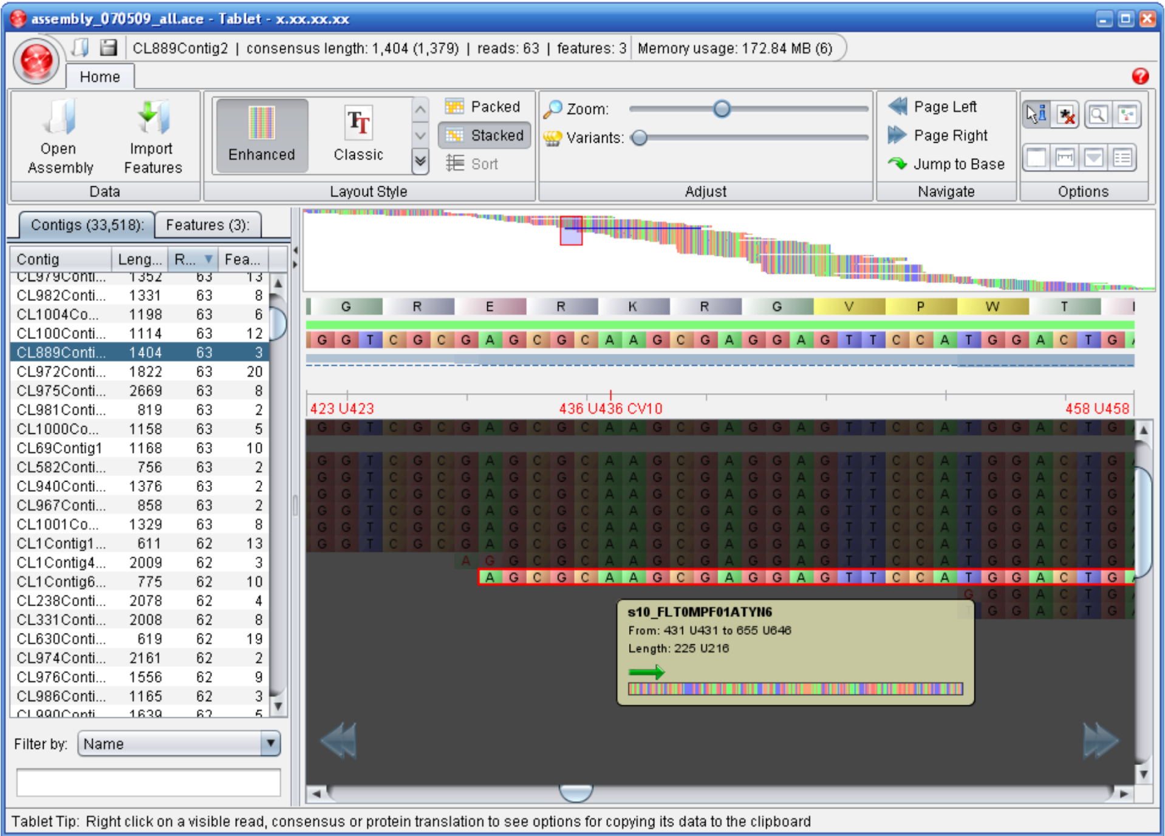Click the large page-left arrow overlay in reads view
This screenshot has height=836, width=1165.
coord(338,740)
